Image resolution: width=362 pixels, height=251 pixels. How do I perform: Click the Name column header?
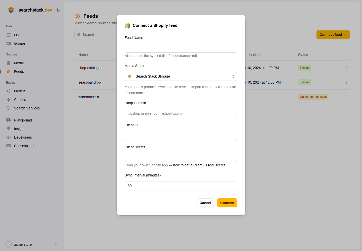point(83,55)
